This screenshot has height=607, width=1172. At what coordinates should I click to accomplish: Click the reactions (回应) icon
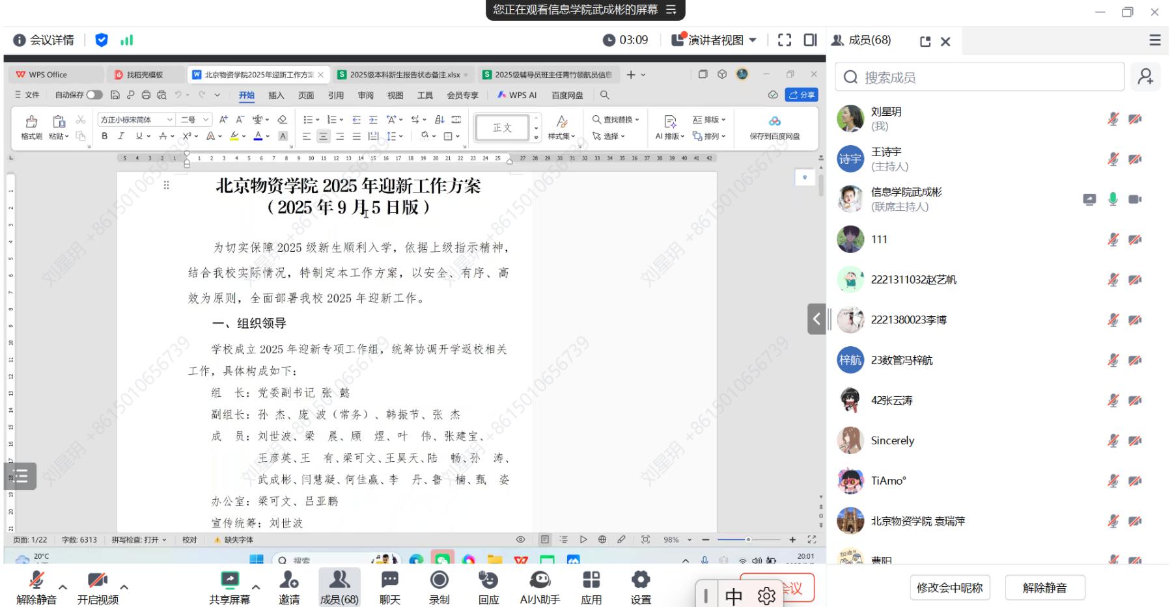click(488, 580)
